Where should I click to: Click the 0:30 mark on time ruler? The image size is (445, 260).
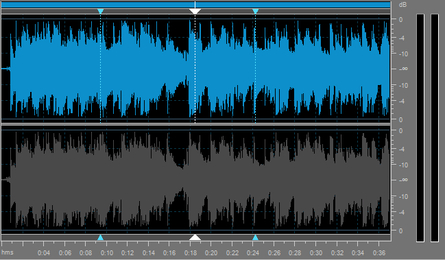coord(316,252)
